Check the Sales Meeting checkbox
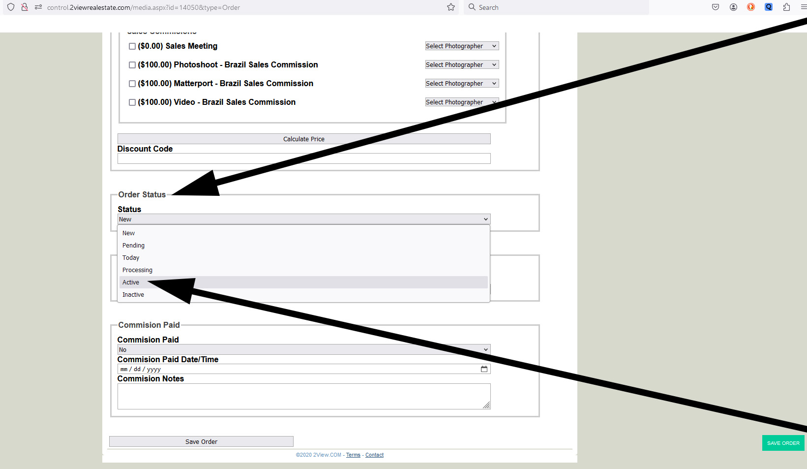 point(132,46)
